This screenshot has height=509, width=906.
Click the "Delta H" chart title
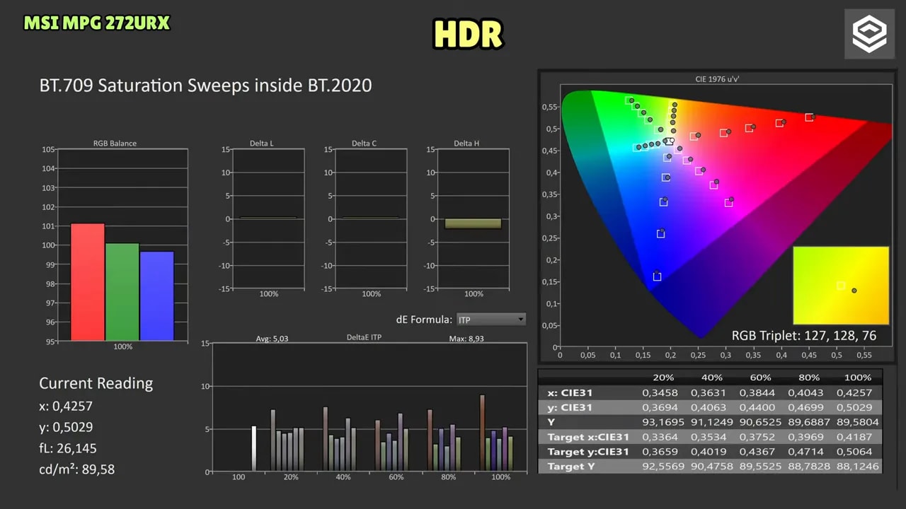466,144
